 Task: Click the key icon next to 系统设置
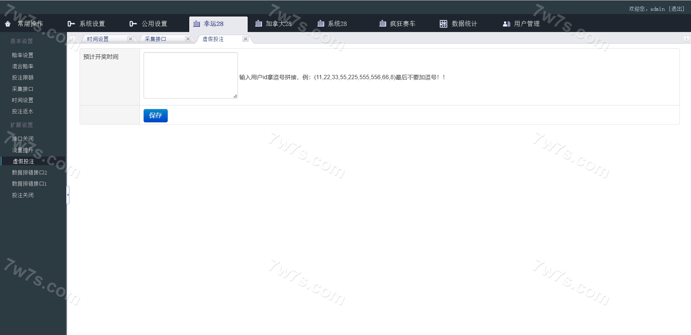click(x=71, y=24)
